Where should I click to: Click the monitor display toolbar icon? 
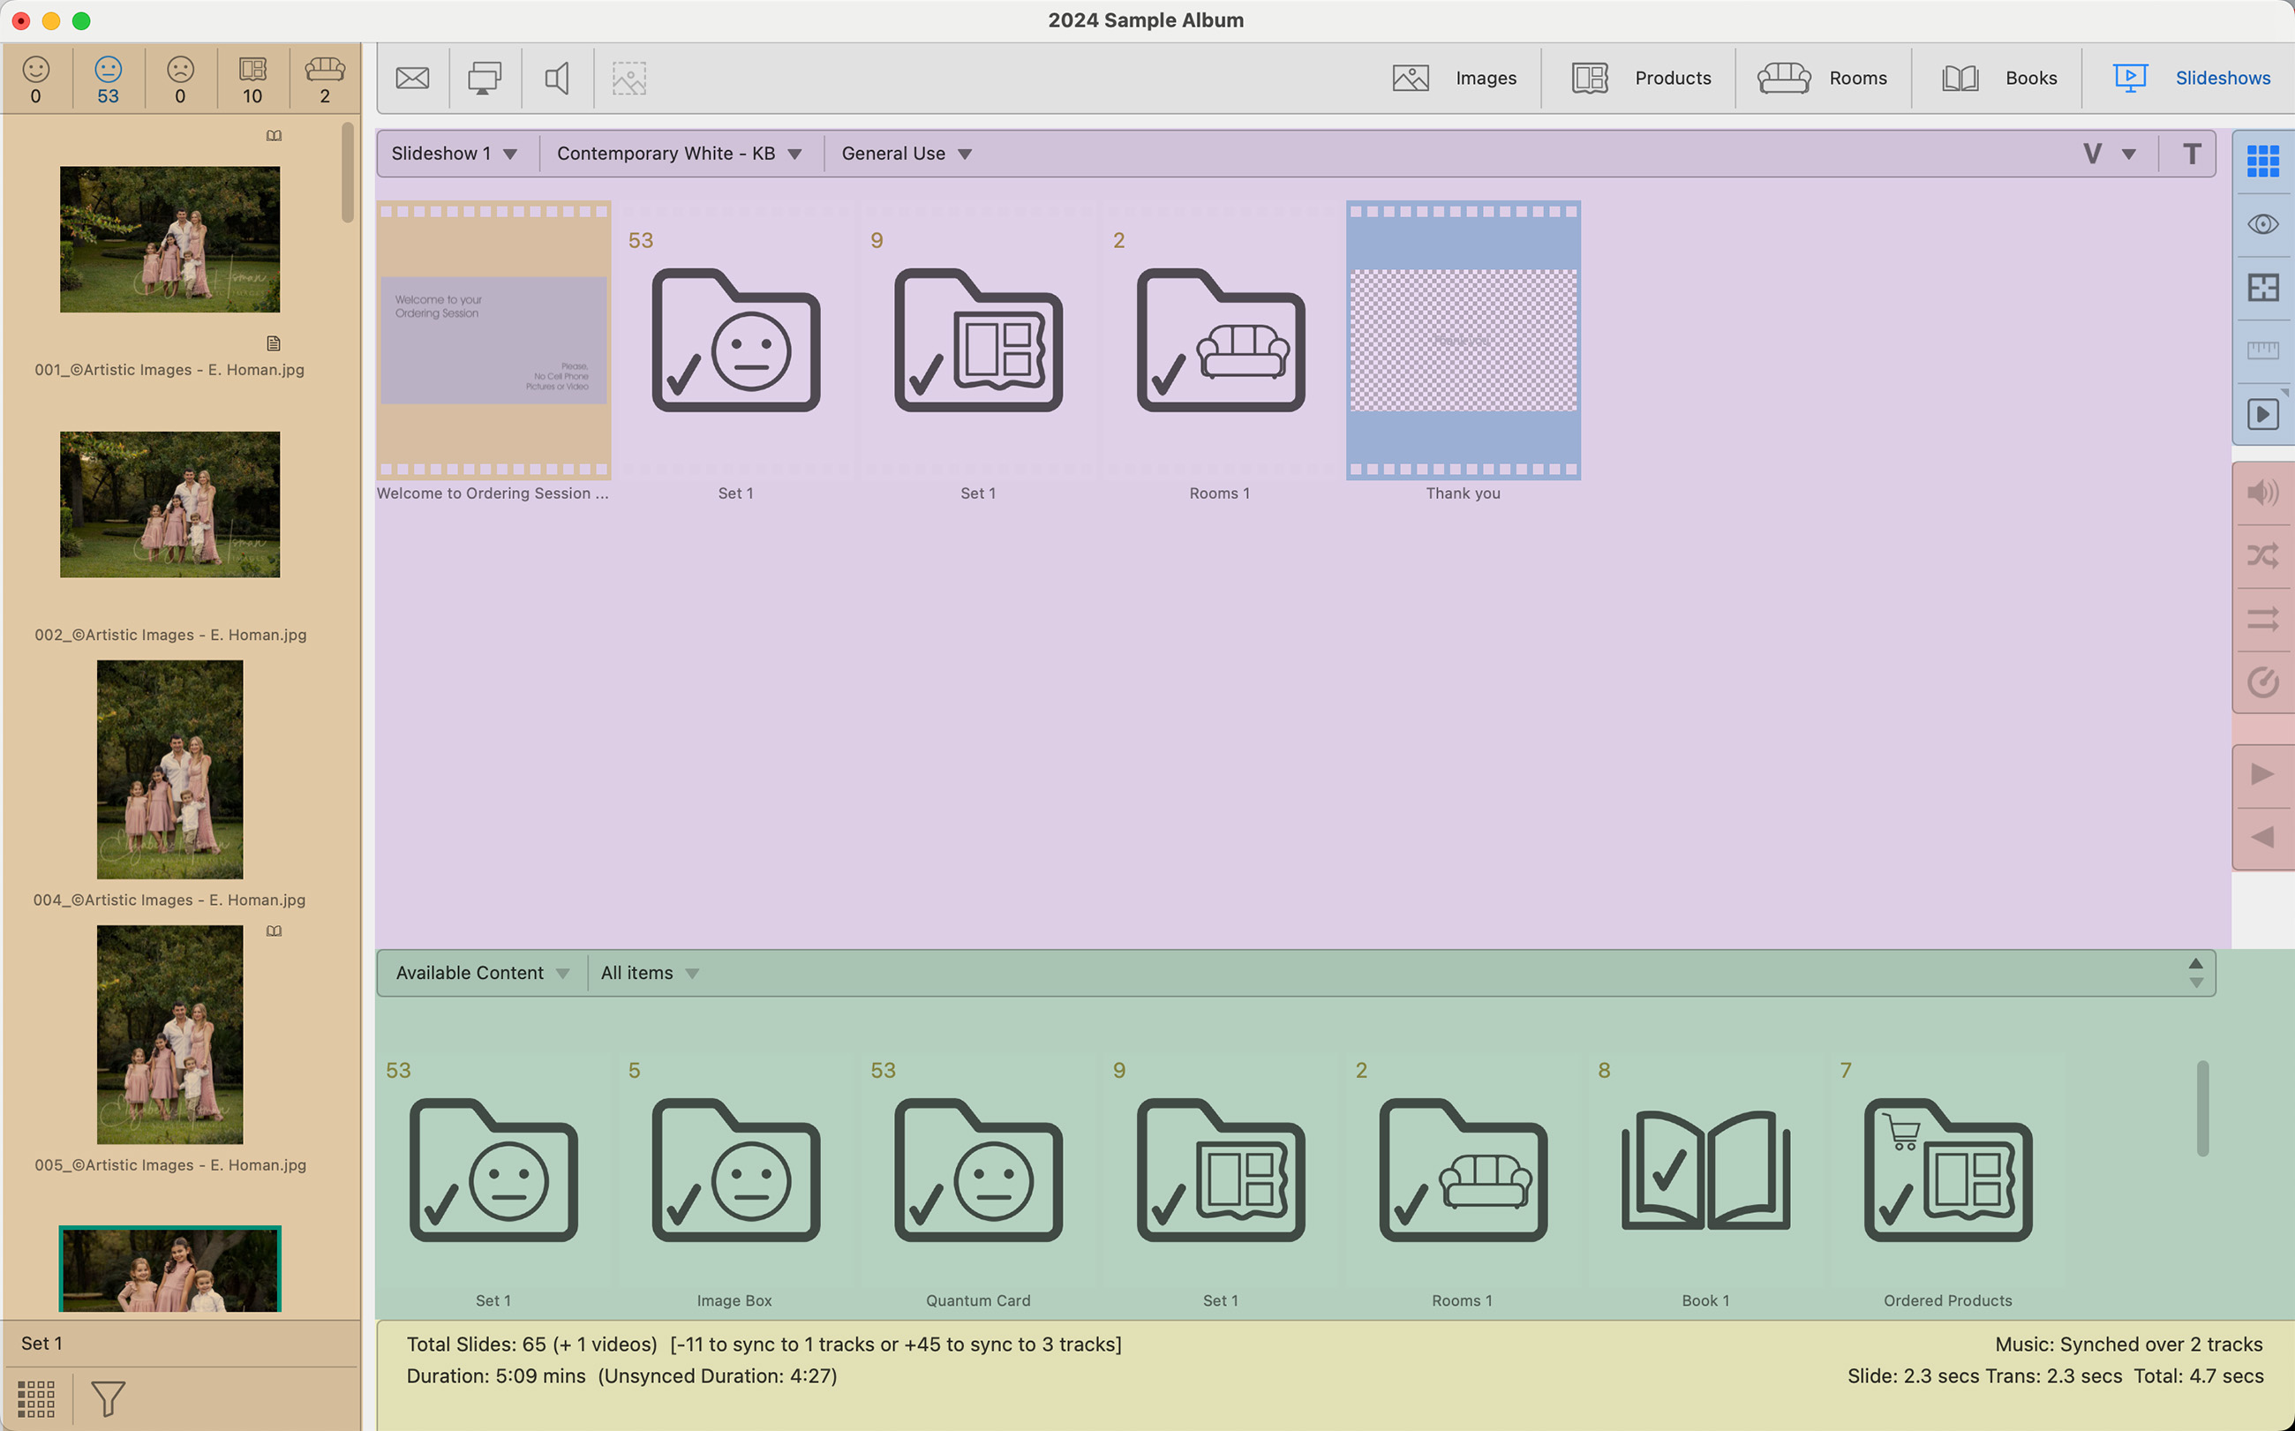coord(485,78)
